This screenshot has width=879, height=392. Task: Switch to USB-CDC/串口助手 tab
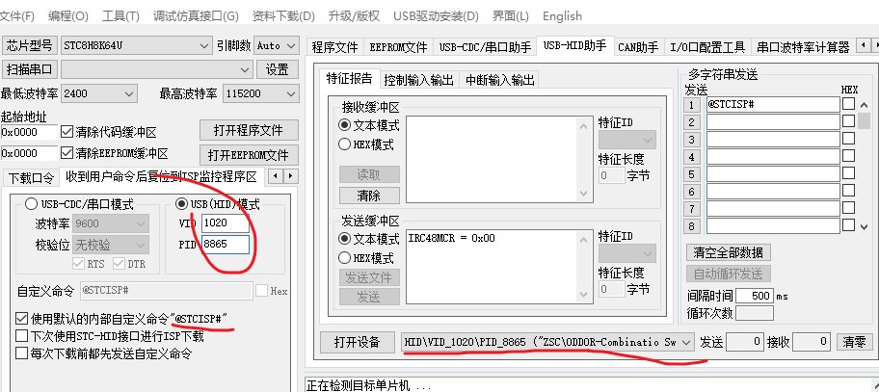click(485, 47)
